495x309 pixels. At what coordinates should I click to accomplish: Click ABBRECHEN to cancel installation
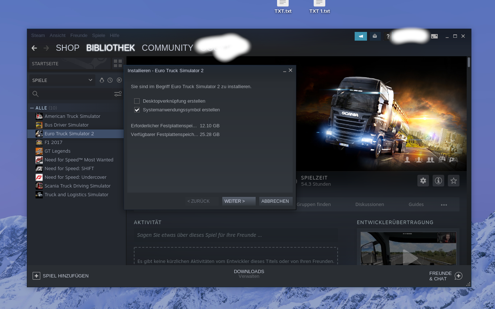tap(276, 201)
